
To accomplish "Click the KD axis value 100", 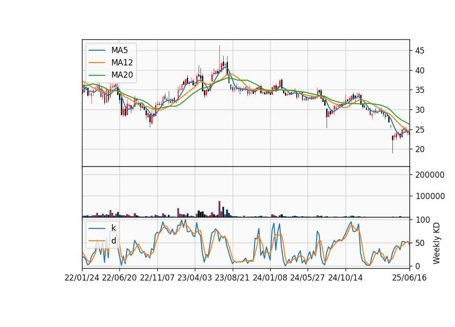I will tap(423, 219).
